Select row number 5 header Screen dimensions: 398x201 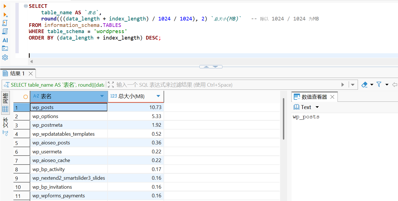(x=22, y=143)
